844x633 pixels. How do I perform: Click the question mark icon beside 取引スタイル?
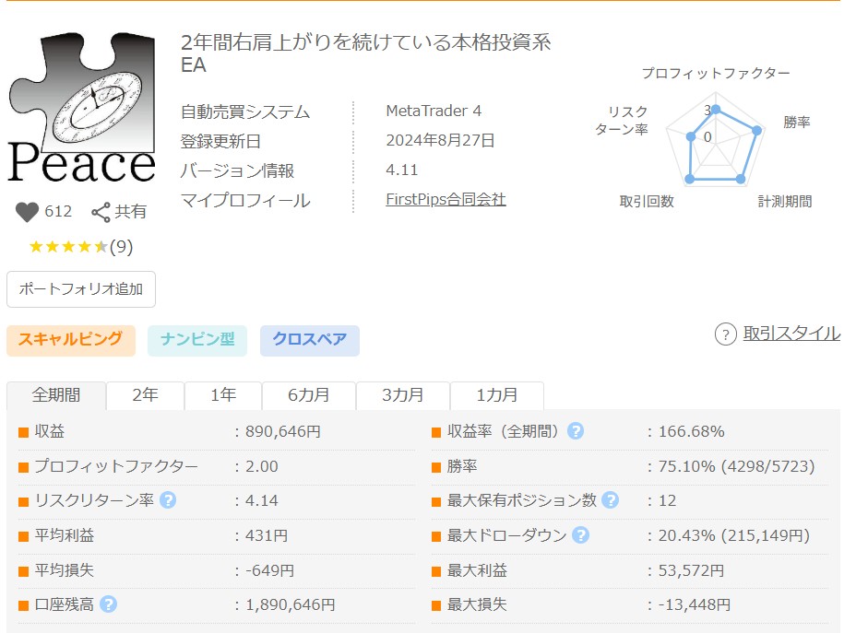pos(726,334)
